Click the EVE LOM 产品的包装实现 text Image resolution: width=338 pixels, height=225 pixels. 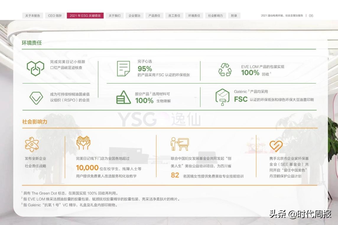[x=263, y=67]
